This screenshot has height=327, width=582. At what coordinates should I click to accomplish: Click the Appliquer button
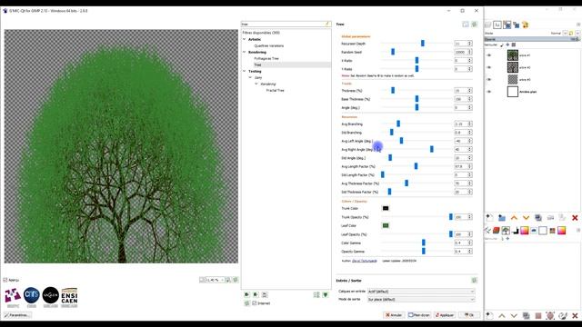[x=445, y=315]
